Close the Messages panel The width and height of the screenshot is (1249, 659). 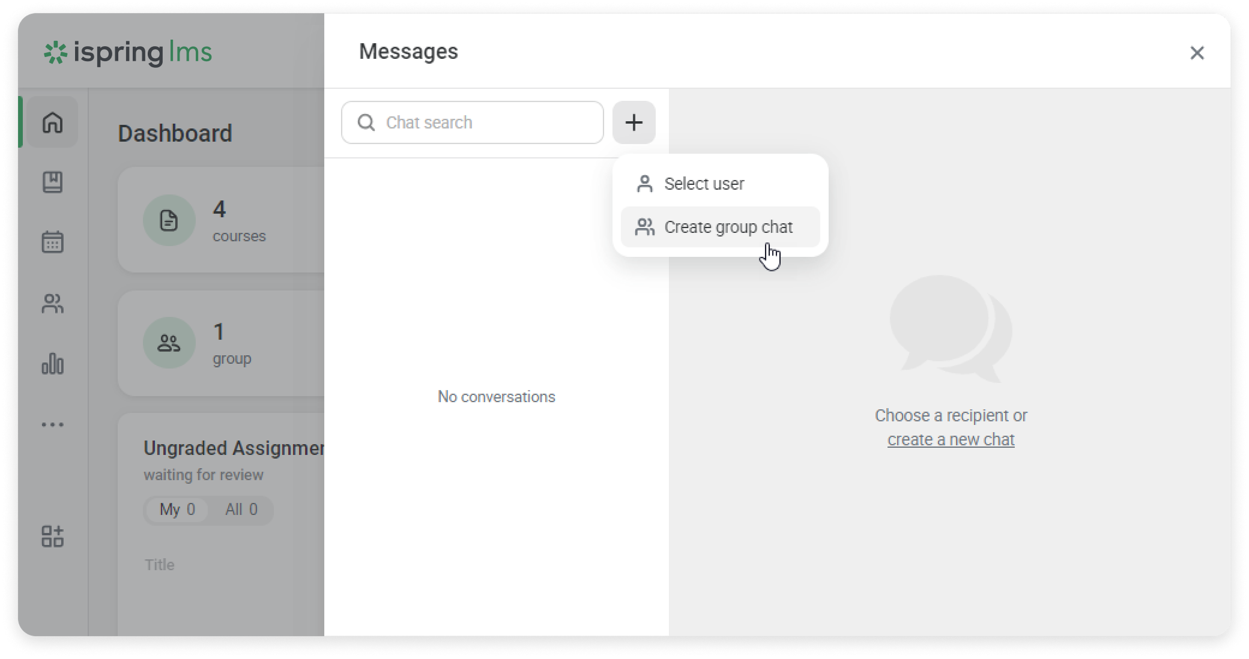click(1197, 53)
